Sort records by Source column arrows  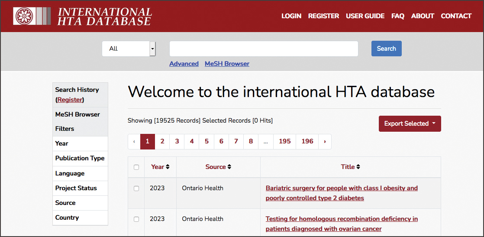[229, 167]
